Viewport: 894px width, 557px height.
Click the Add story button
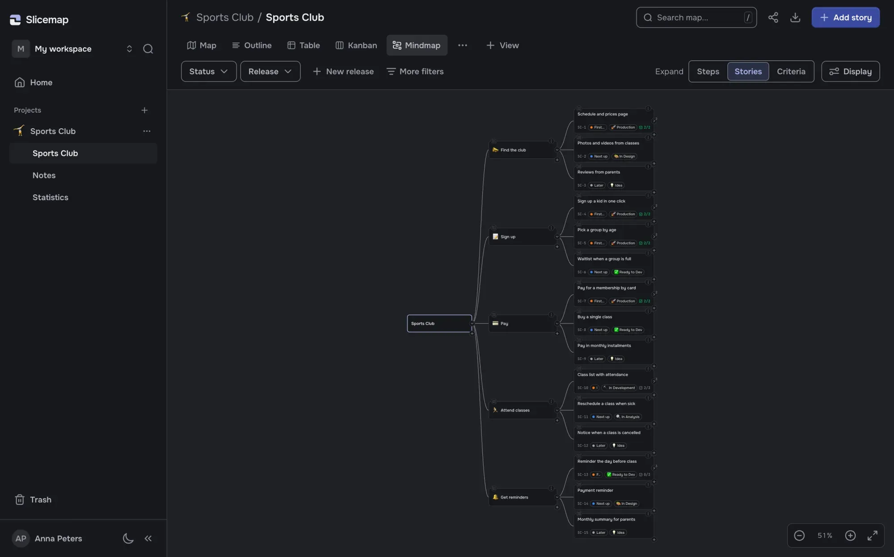point(846,17)
